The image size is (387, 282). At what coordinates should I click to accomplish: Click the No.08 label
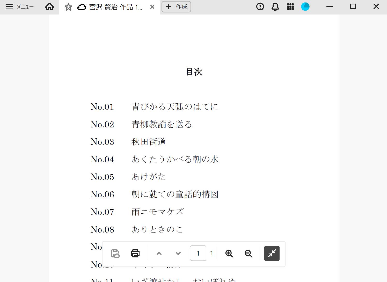(102, 229)
